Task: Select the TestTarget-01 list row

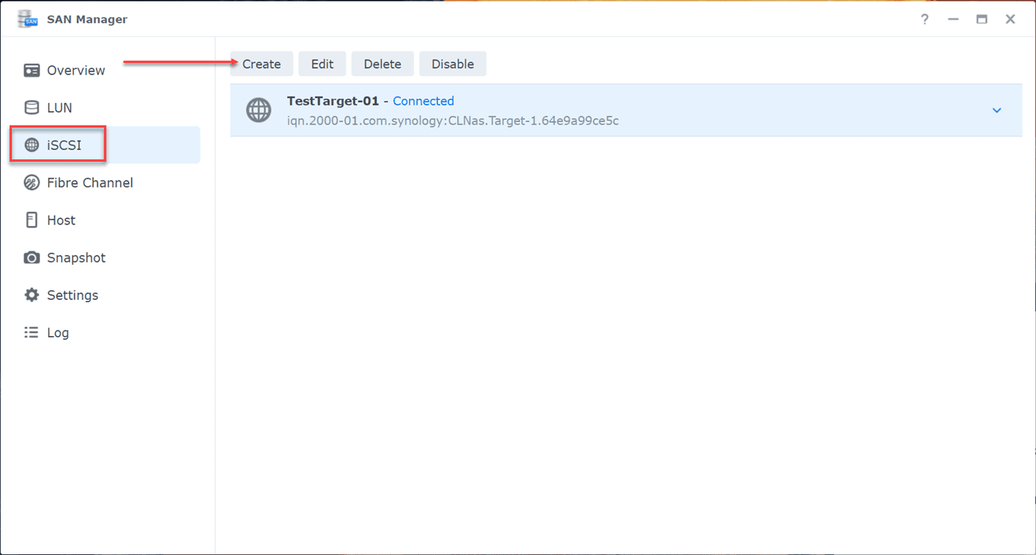Action: coord(555,110)
